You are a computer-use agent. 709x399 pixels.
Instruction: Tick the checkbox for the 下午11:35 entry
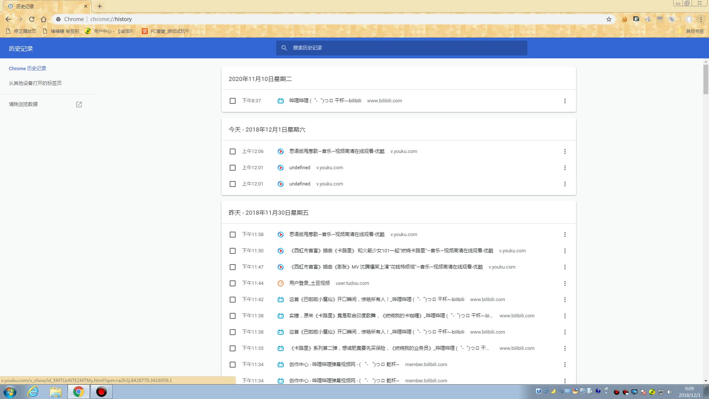tap(233, 348)
